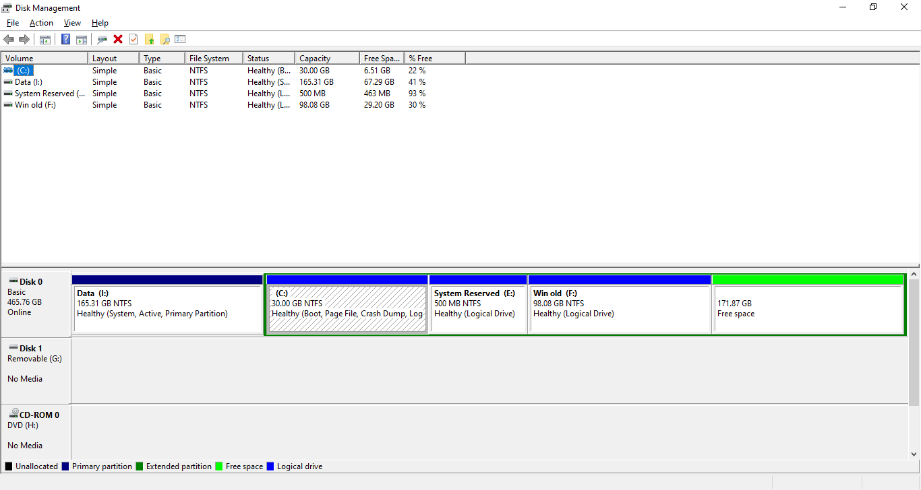This screenshot has height=490, width=921.
Task: Sort by the % Free column header
Action: pyautogui.click(x=435, y=59)
